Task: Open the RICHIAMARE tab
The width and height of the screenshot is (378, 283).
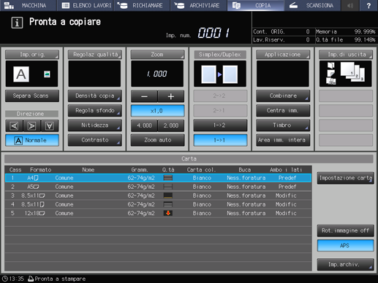Action: click(142, 5)
